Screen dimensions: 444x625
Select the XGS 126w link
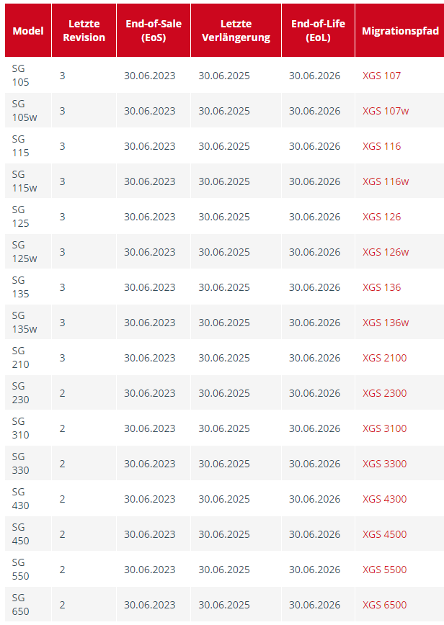coord(386,252)
